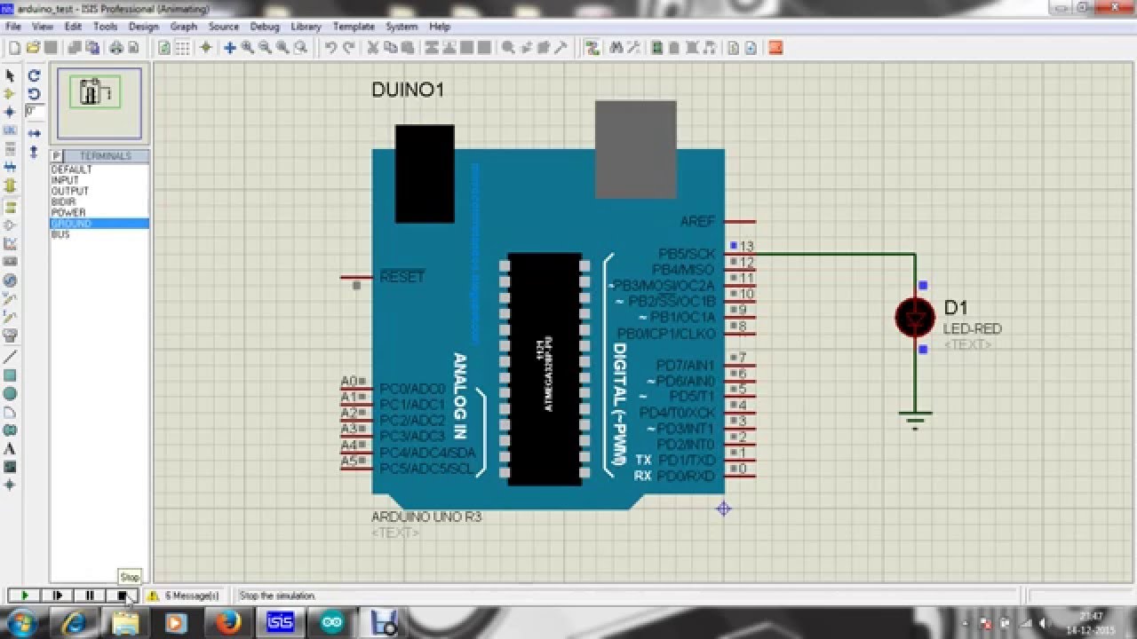The height and width of the screenshot is (639, 1137).
Task: Click the rotation angle input field
Action: click(34, 112)
